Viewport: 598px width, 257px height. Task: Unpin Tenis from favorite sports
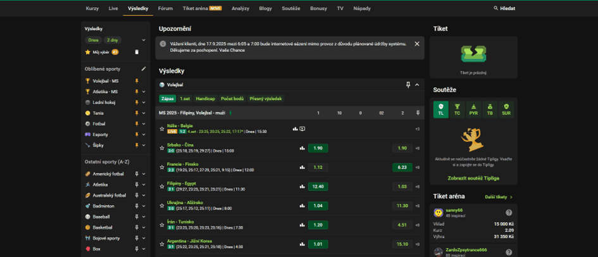click(x=137, y=113)
